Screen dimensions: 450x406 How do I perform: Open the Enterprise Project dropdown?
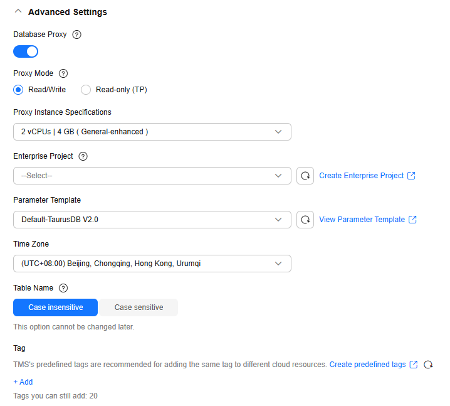tap(152, 176)
